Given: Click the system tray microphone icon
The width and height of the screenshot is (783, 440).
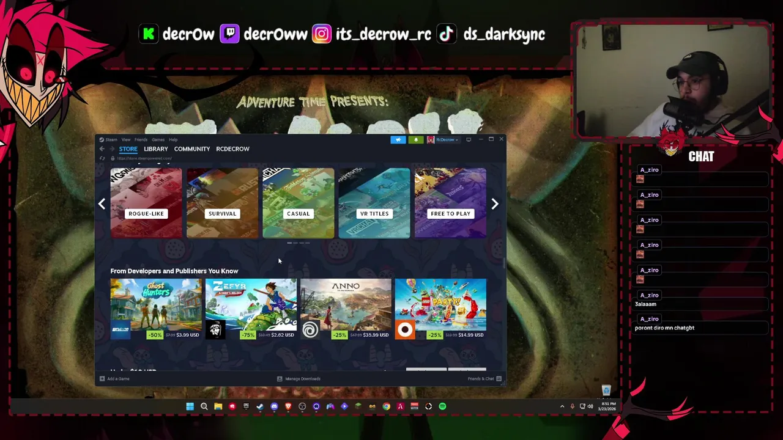Looking at the screenshot, I should [x=573, y=406].
